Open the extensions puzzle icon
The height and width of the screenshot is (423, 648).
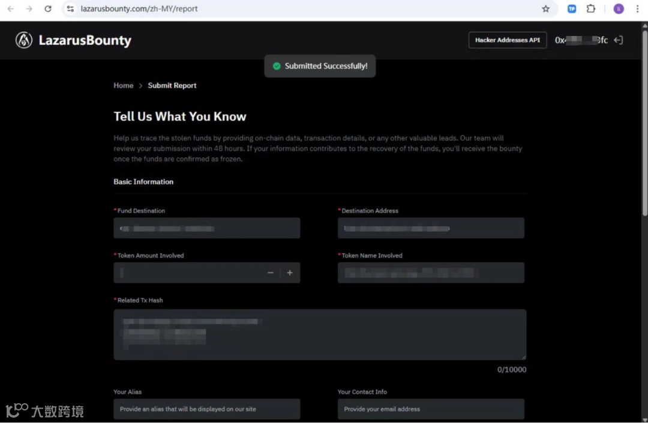[591, 8]
